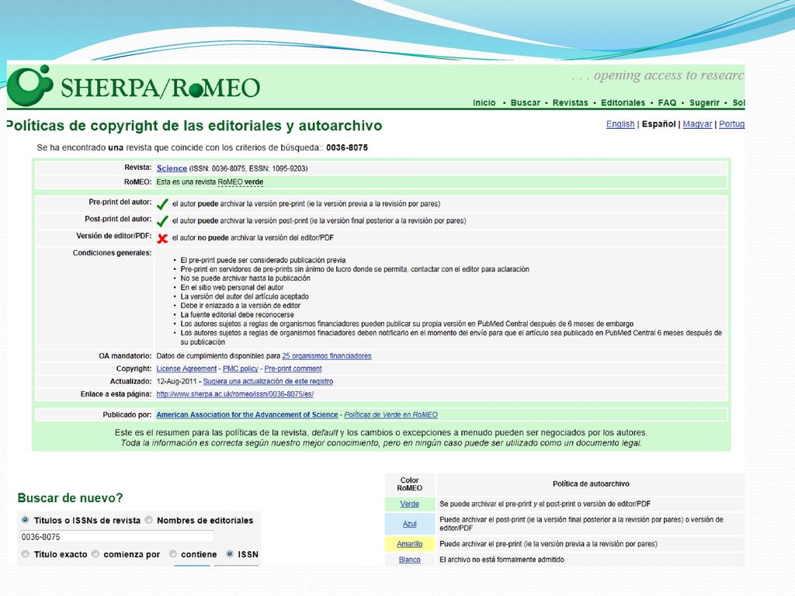Switch language to Magyar
This screenshot has height=596, width=795.
(x=697, y=124)
